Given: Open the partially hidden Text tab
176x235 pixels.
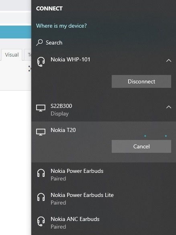Looking at the screenshot, I should [28, 55].
